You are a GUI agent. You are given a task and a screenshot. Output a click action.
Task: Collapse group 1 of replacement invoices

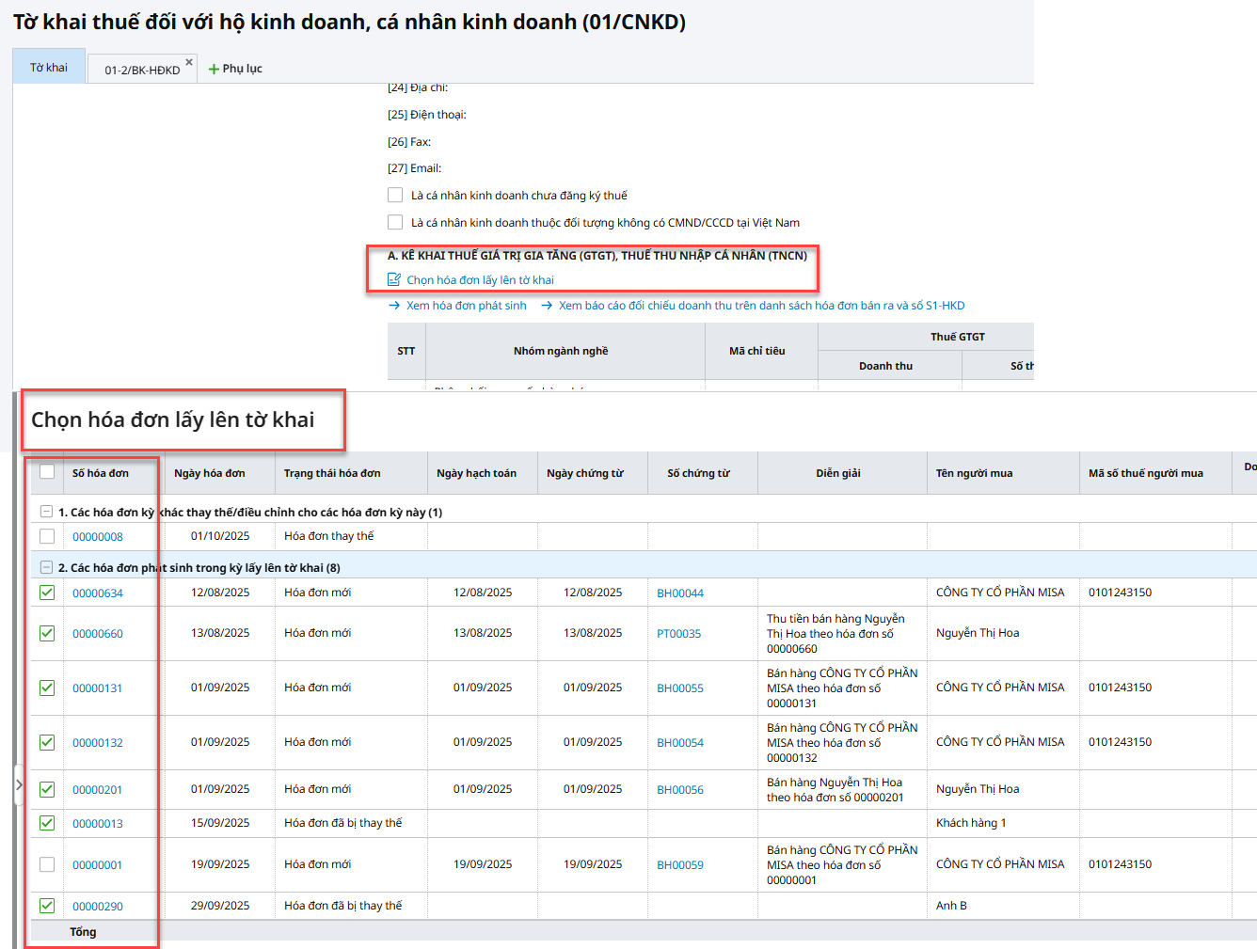46,512
